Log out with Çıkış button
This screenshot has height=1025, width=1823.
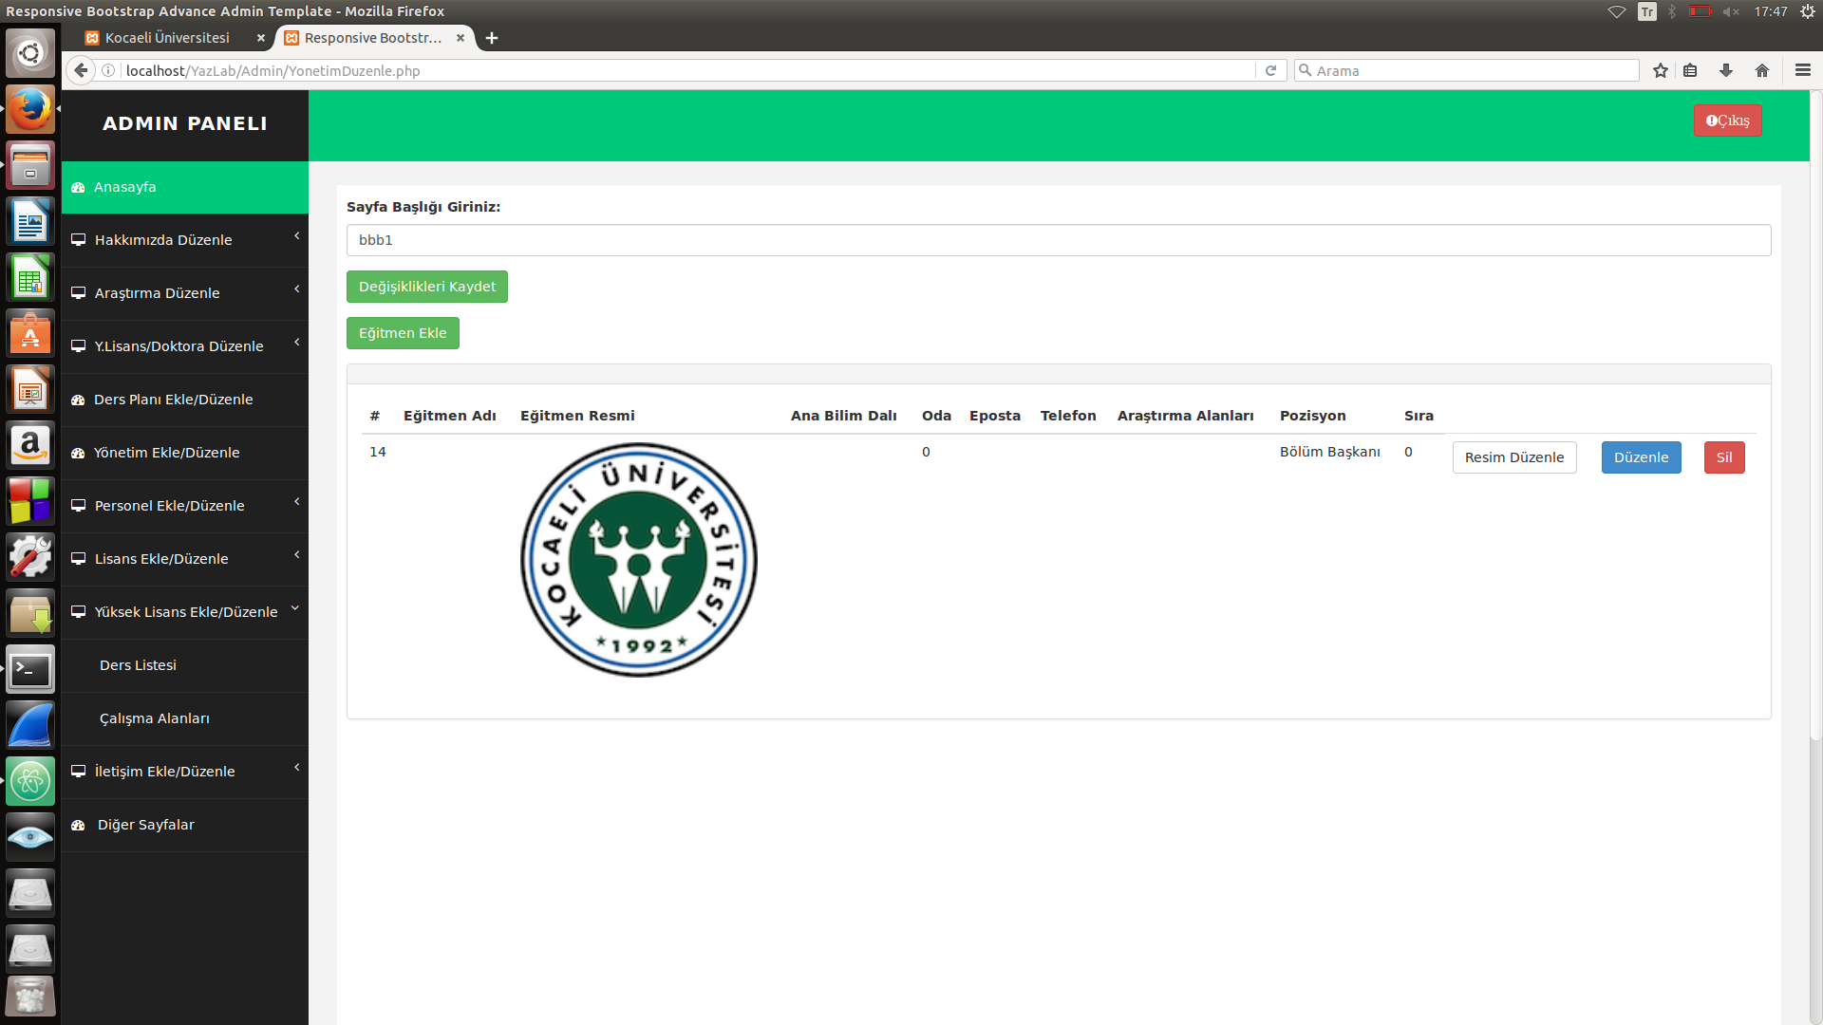[1727, 121]
